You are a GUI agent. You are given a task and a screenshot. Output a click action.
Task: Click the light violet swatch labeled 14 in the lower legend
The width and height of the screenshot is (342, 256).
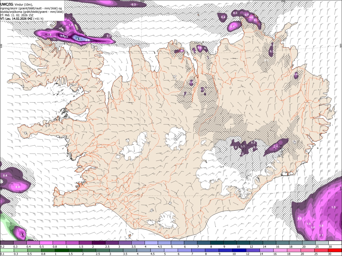(266, 250)
